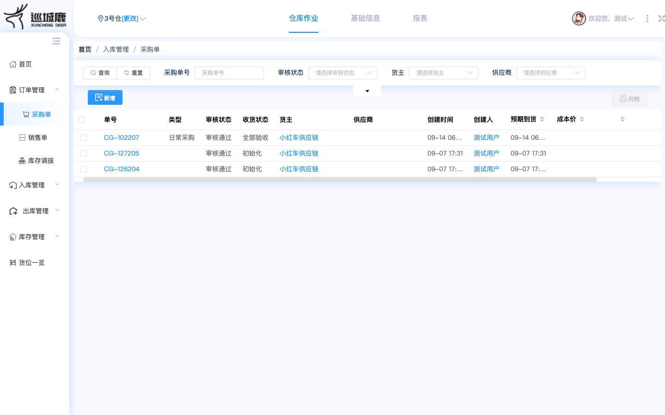Click the 新增 add button
Image resolution: width=665 pixels, height=415 pixels.
click(105, 97)
